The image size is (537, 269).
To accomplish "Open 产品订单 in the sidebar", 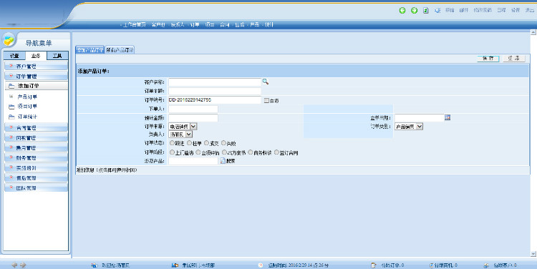I will coord(27,97).
